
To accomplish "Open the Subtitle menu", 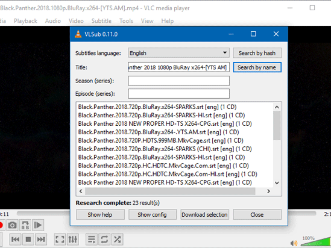I will pos(102,21).
